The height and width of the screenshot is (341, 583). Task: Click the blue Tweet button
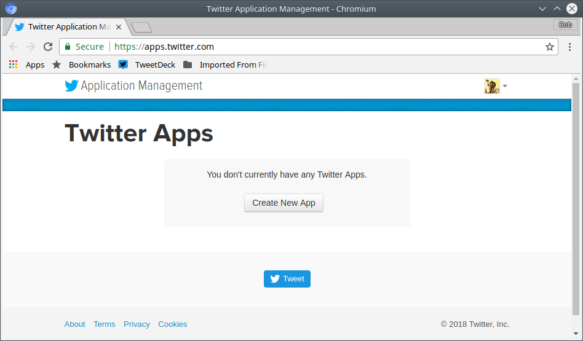click(x=287, y=278)
